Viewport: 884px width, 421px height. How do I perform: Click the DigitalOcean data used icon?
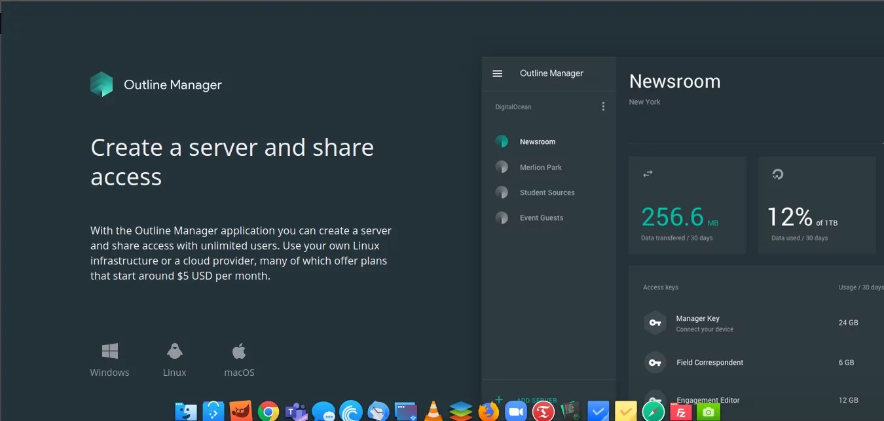(x=777, y=174)
